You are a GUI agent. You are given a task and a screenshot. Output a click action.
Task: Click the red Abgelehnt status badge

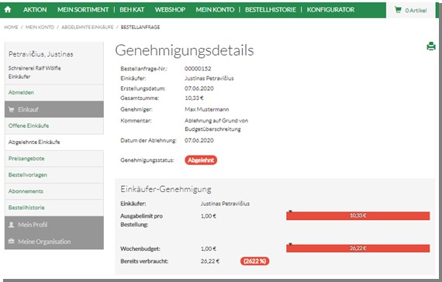[x=201, y=160]
